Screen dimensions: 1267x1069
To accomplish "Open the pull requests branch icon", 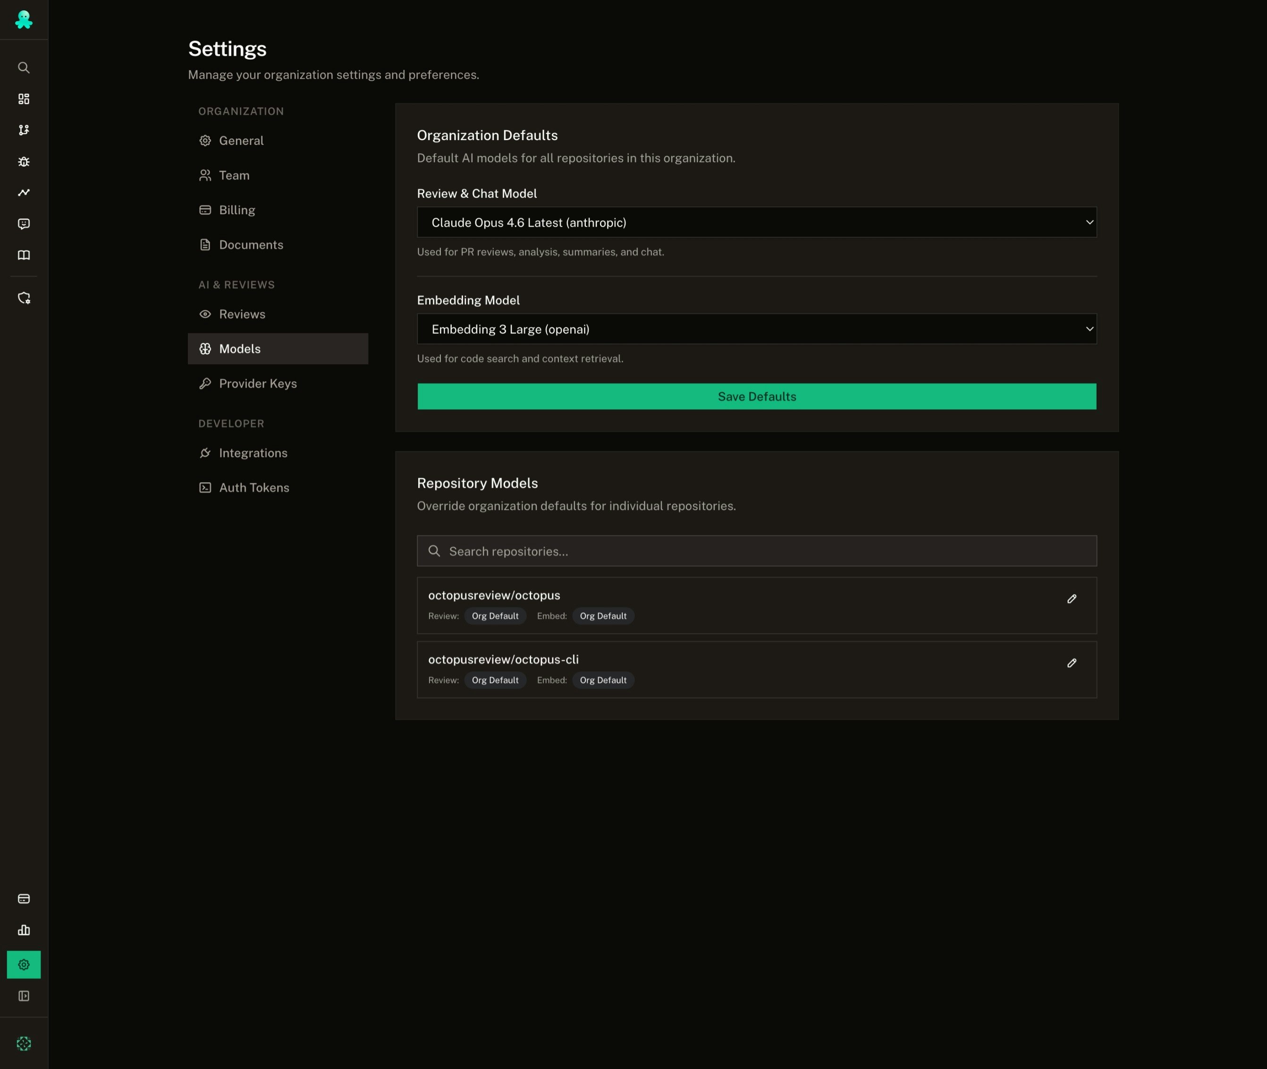I will 24,130.
